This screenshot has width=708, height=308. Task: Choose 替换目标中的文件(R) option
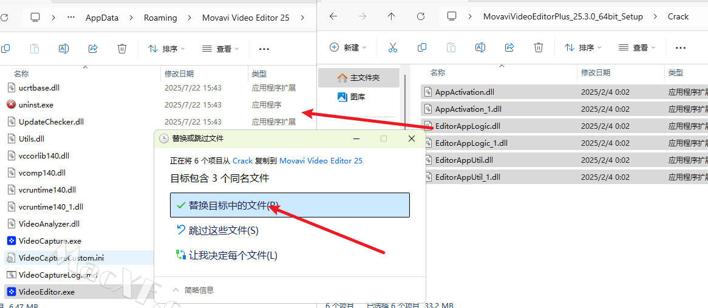coord(290,205)
